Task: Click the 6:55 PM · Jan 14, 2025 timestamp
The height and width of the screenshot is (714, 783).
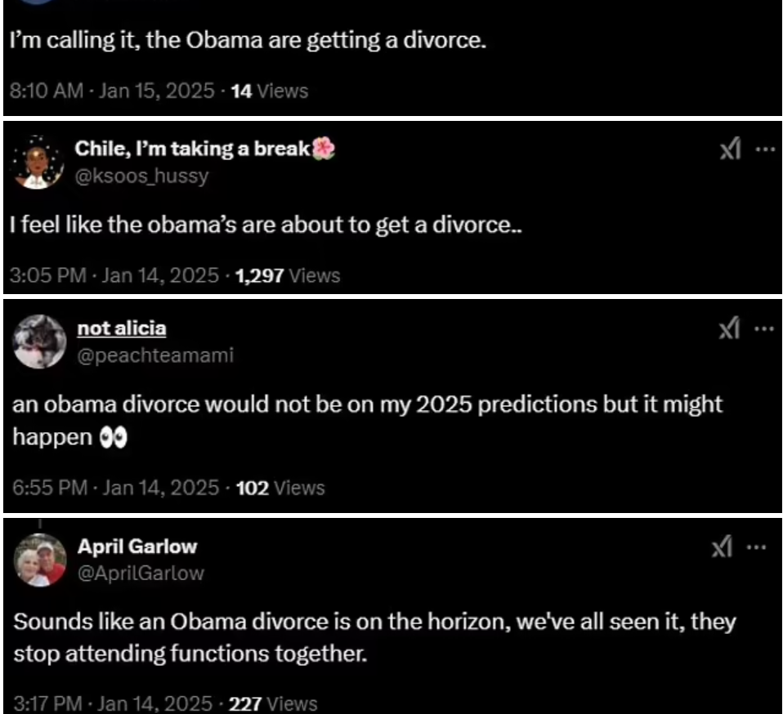Action: (116, 488)
